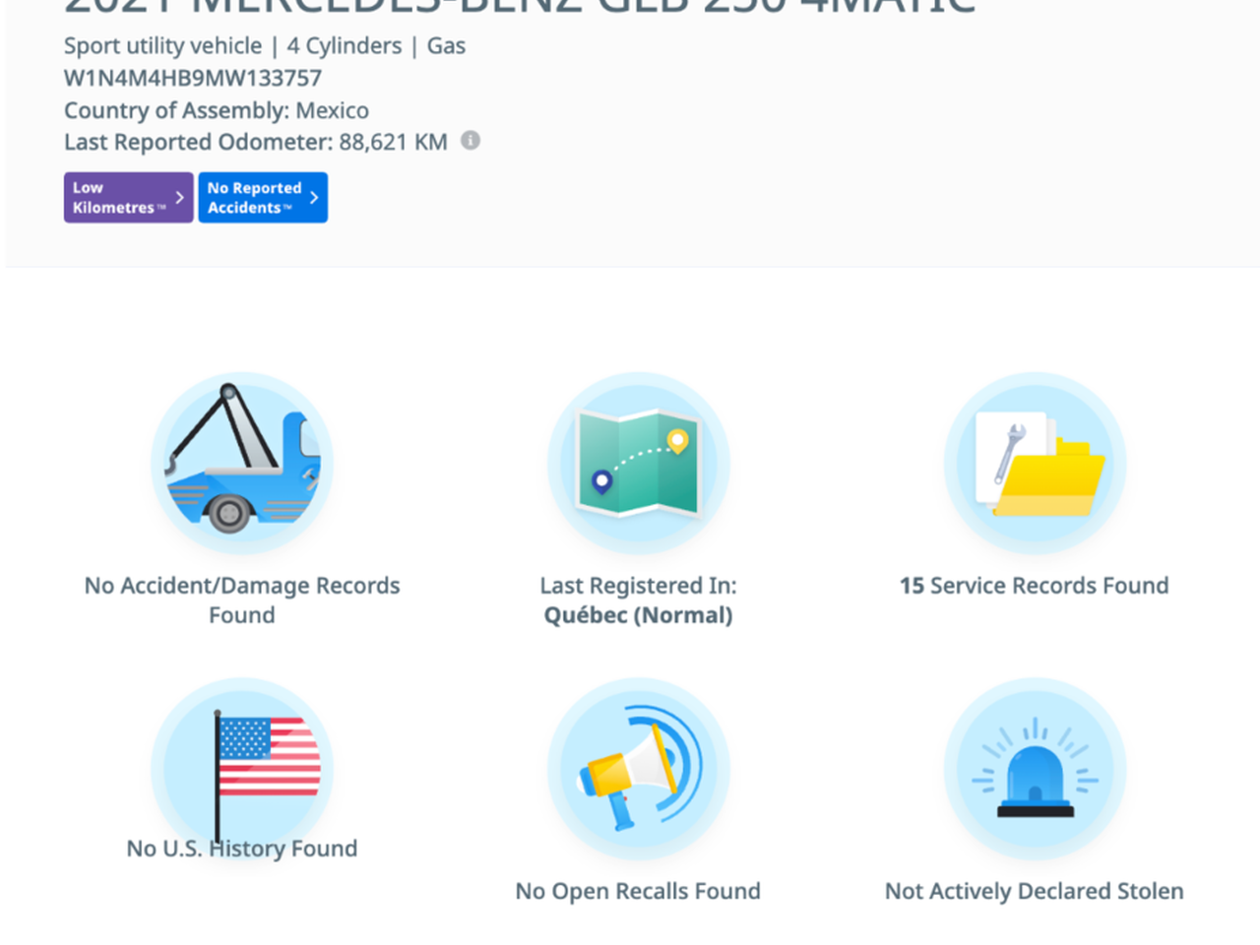The height and width of the screenshot is (945, 1260).
Task: Click the tow truck accident records icon
Action: click(x=242, y=464)
